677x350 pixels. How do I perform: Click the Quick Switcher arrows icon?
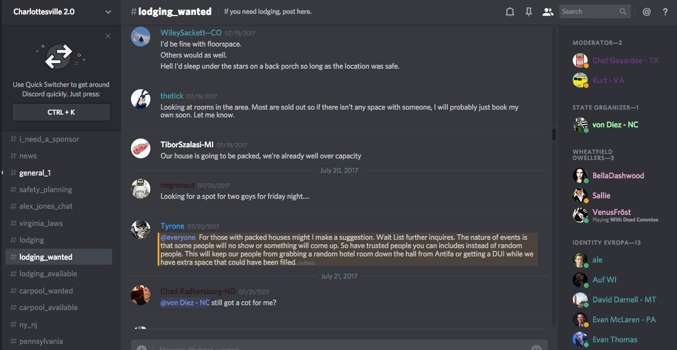coord(59,56)
